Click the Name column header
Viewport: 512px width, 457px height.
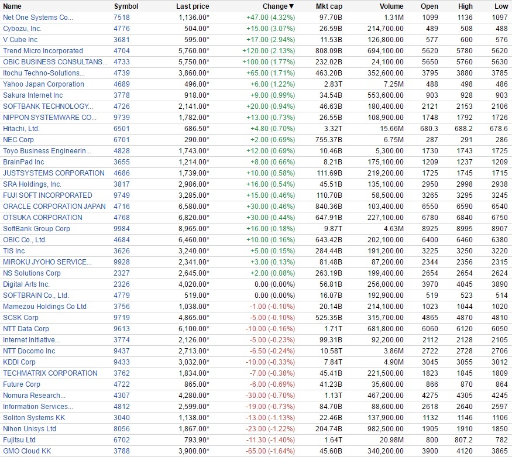[12, 6]
